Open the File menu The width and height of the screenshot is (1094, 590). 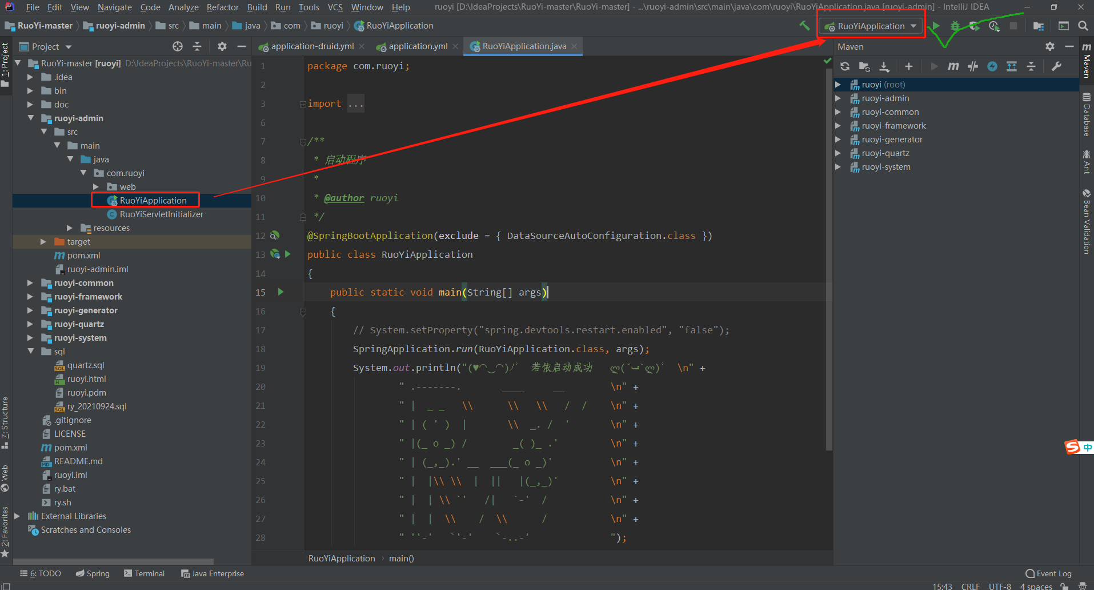point(33,7)
